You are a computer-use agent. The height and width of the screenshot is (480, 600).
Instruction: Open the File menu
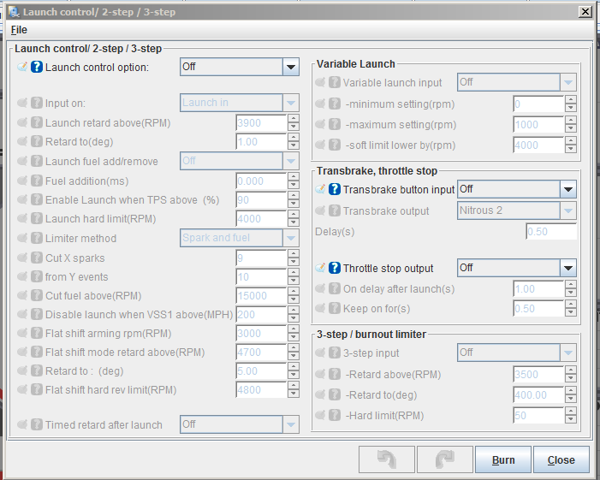click(x=19, y=30)
